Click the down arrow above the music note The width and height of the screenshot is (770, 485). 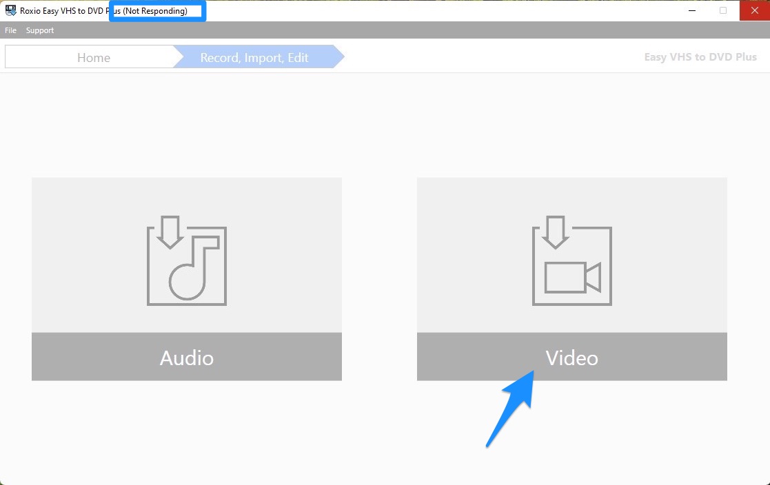click(x=168, y=232)
